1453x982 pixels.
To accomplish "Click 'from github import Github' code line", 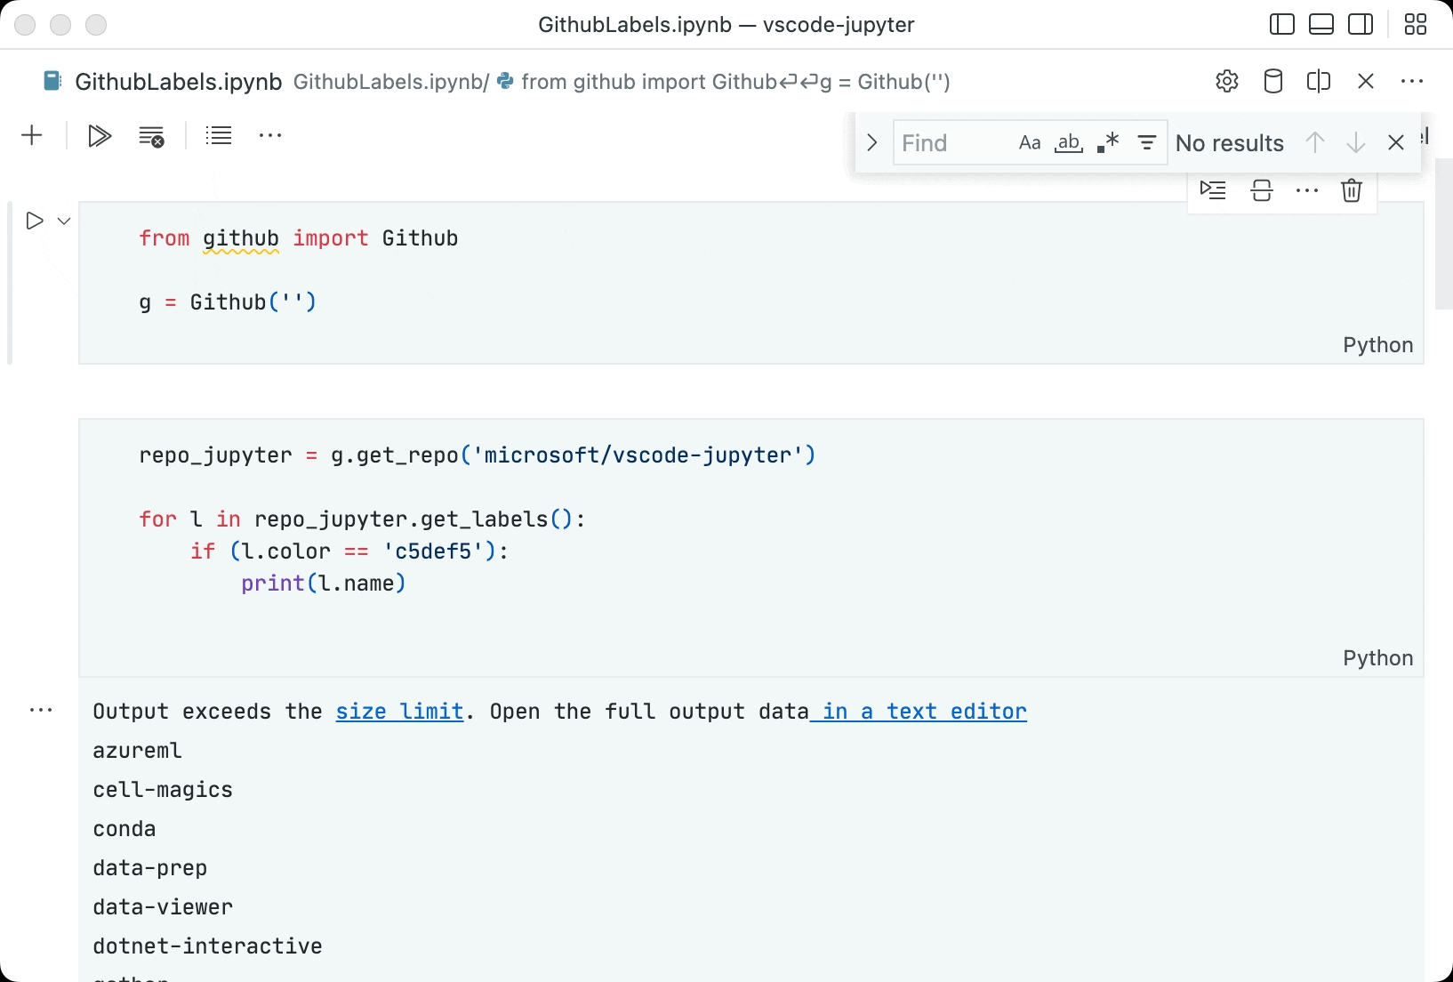I will coord(299,238).
